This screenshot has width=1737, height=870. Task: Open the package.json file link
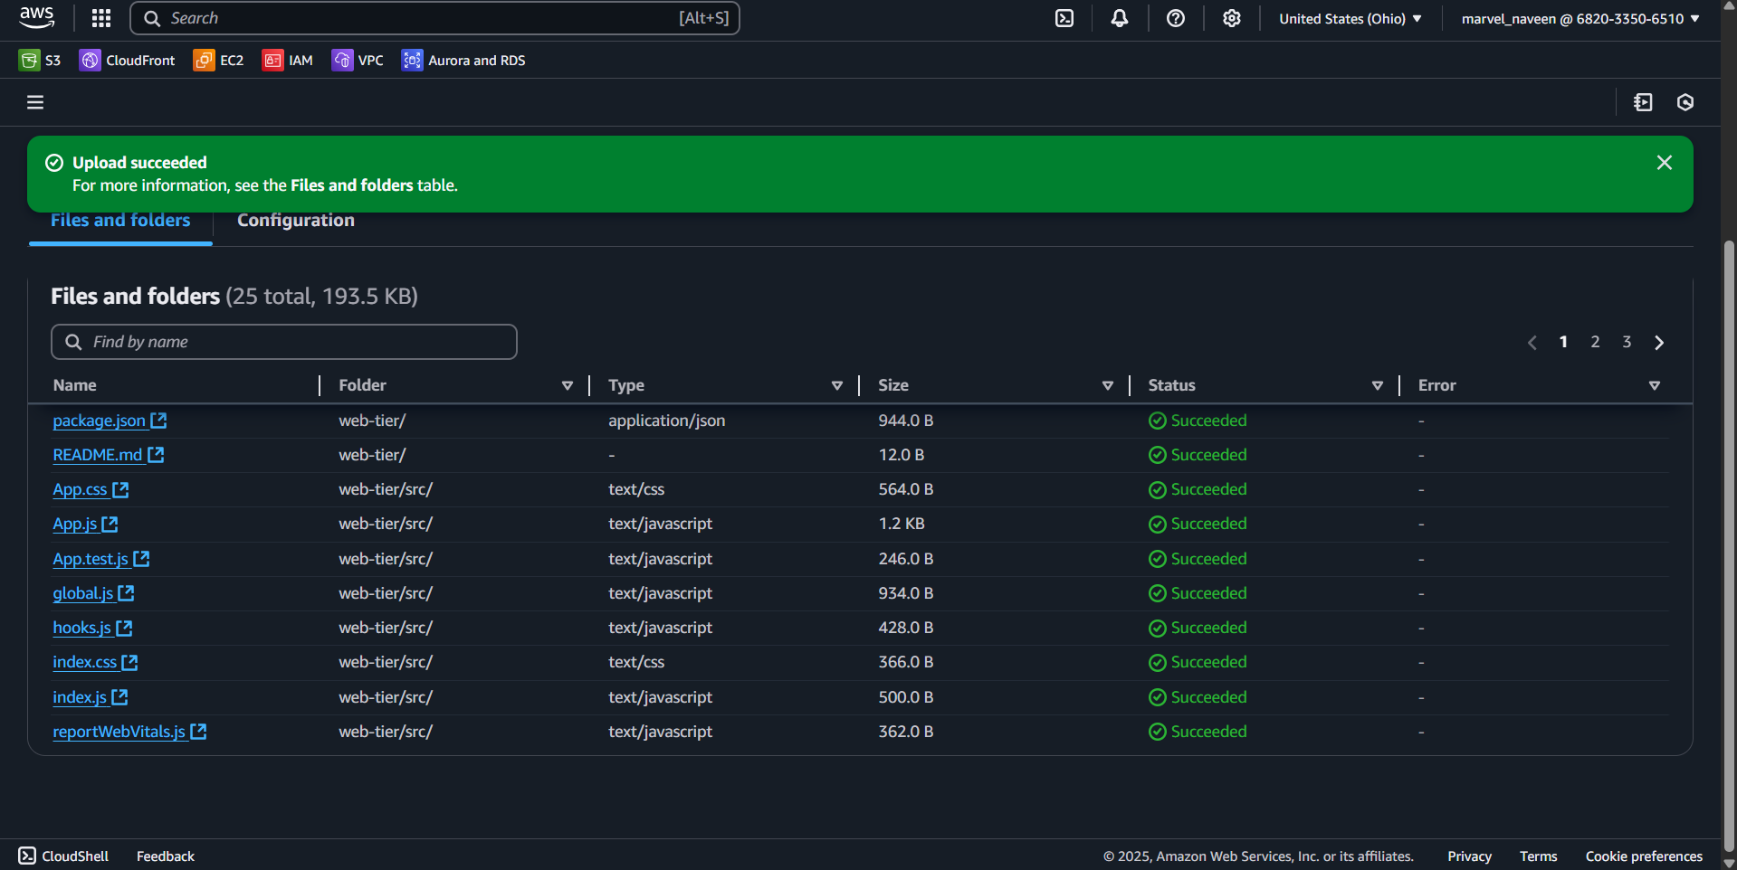pos(99,421)
